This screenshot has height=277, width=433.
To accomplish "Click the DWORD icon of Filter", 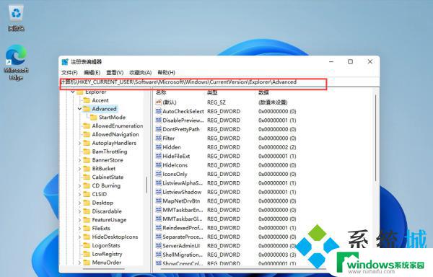I will pos(159,138).
